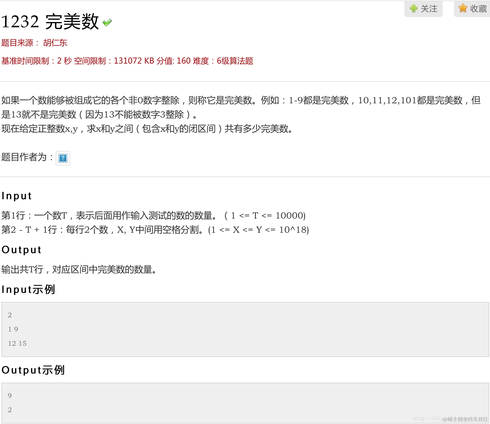Viewport: 490px width, 424px height.
Task: Click sample input line '1 9'
Action: tap(13, 329)
